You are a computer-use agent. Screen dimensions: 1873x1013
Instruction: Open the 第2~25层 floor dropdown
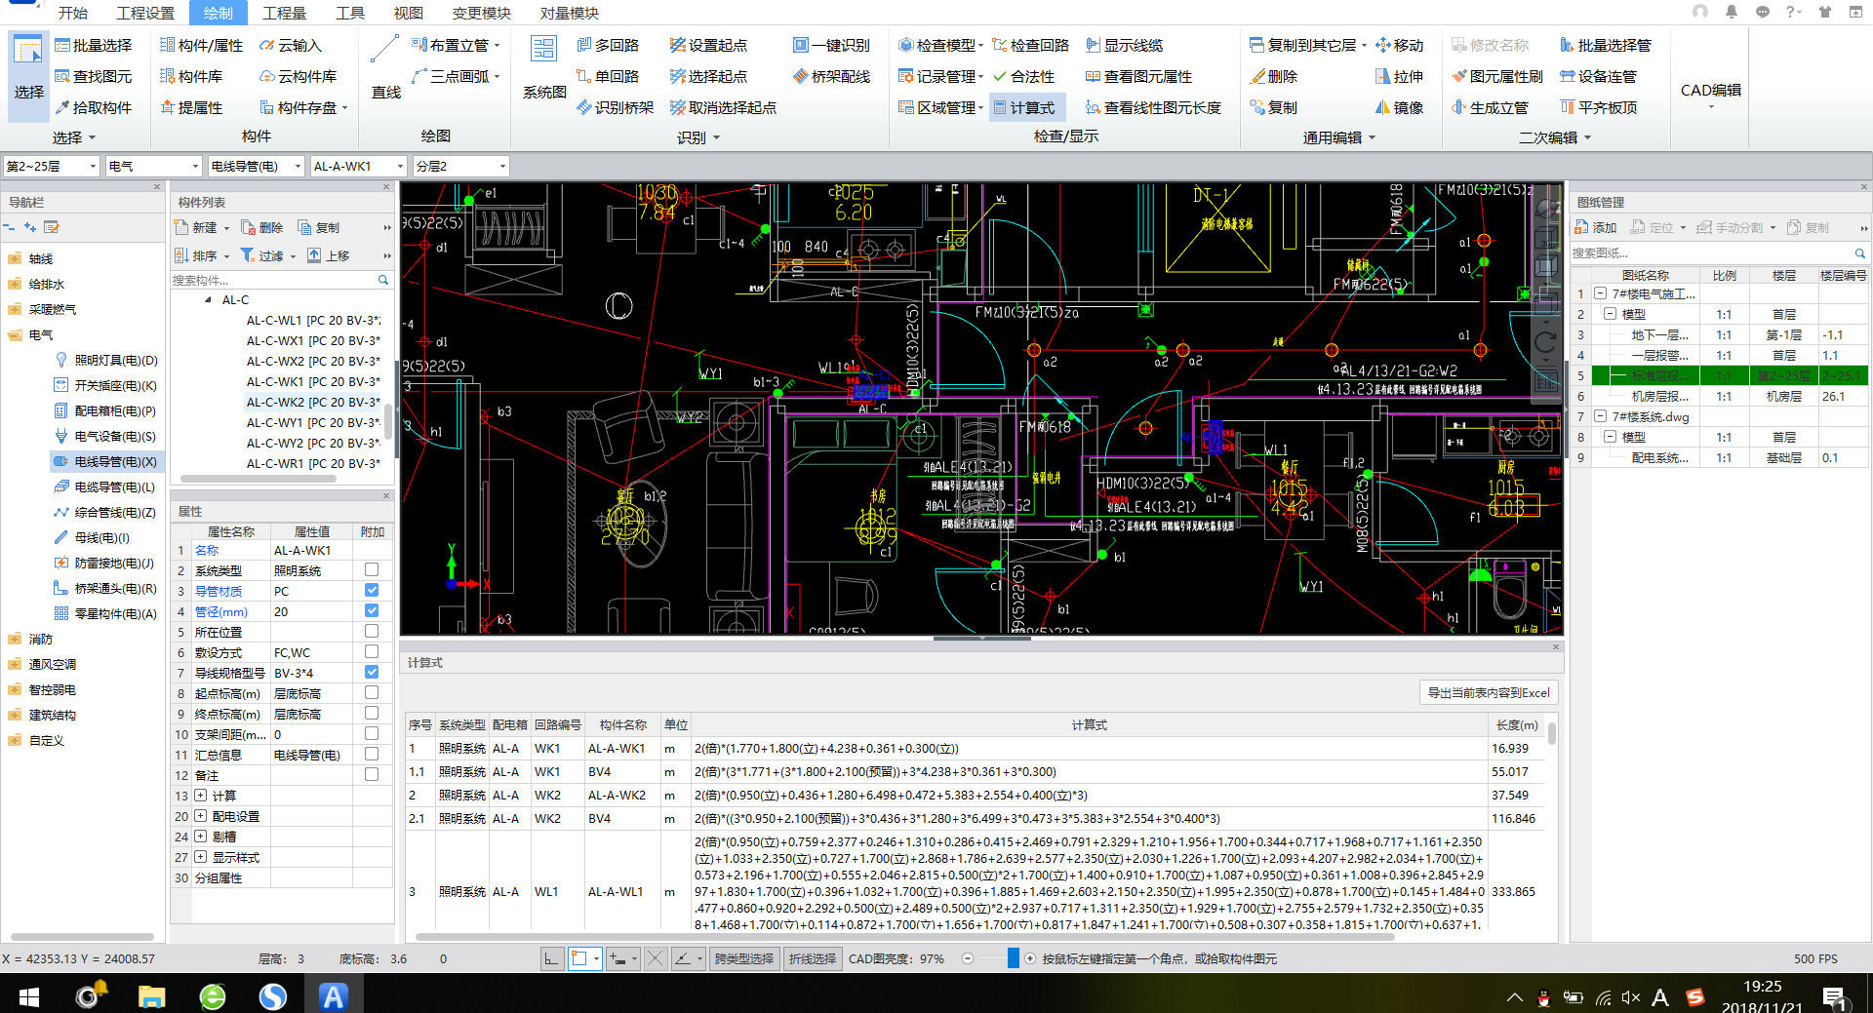point(51,167)
